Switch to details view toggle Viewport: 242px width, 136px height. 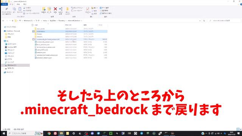(x=238, y=129)
